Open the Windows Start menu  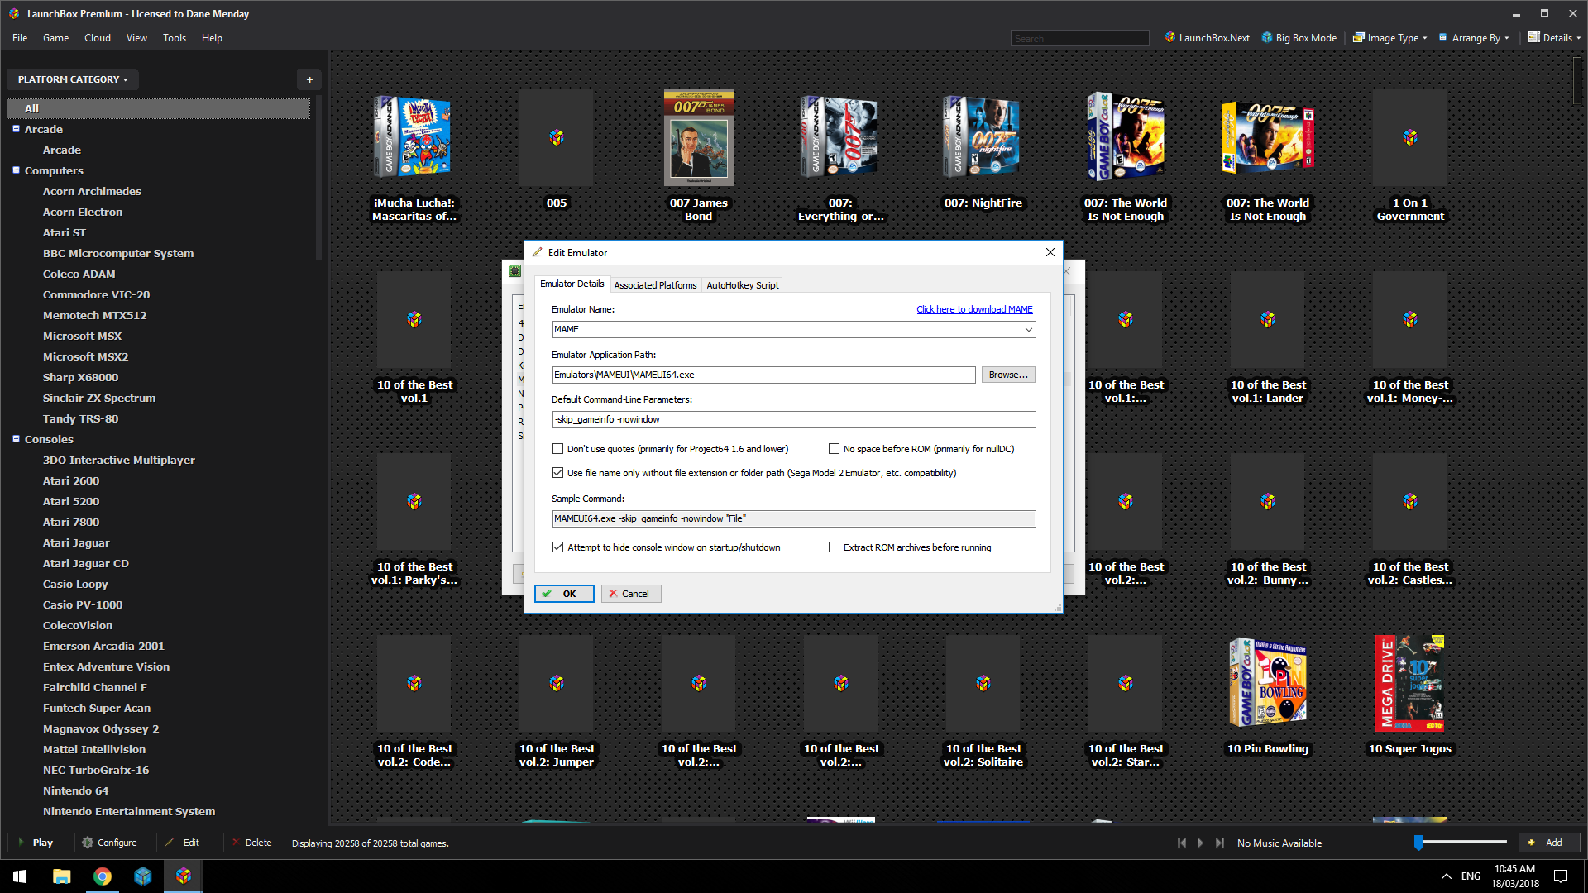pos(20,876)
